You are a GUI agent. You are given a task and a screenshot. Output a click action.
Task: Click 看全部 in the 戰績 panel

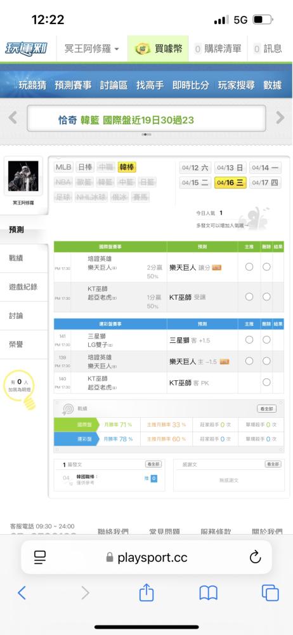tap(267, 408)
